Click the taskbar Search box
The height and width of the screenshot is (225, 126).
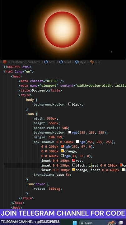click(x=98, y=223)
